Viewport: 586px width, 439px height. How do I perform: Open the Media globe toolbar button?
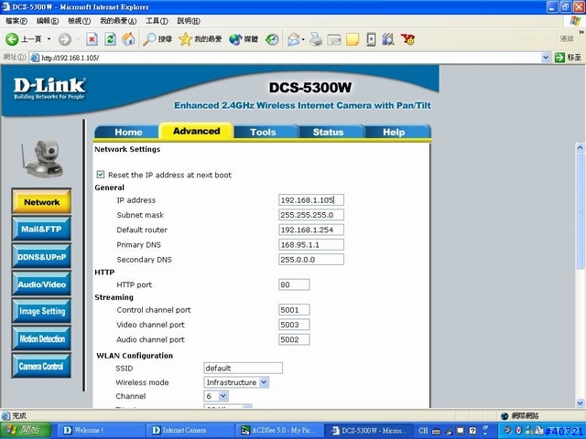244,39
